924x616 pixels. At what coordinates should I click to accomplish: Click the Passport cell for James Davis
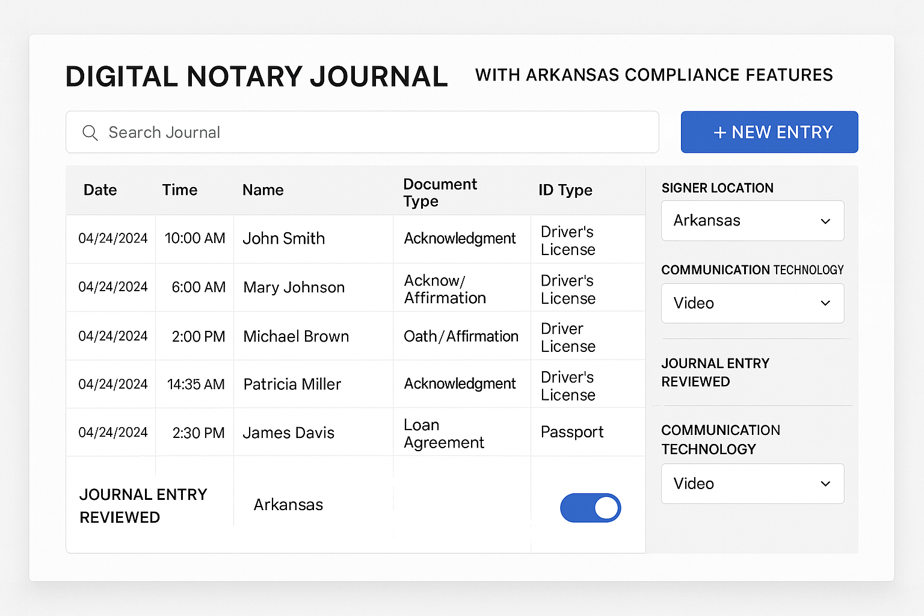pos(572,432)
